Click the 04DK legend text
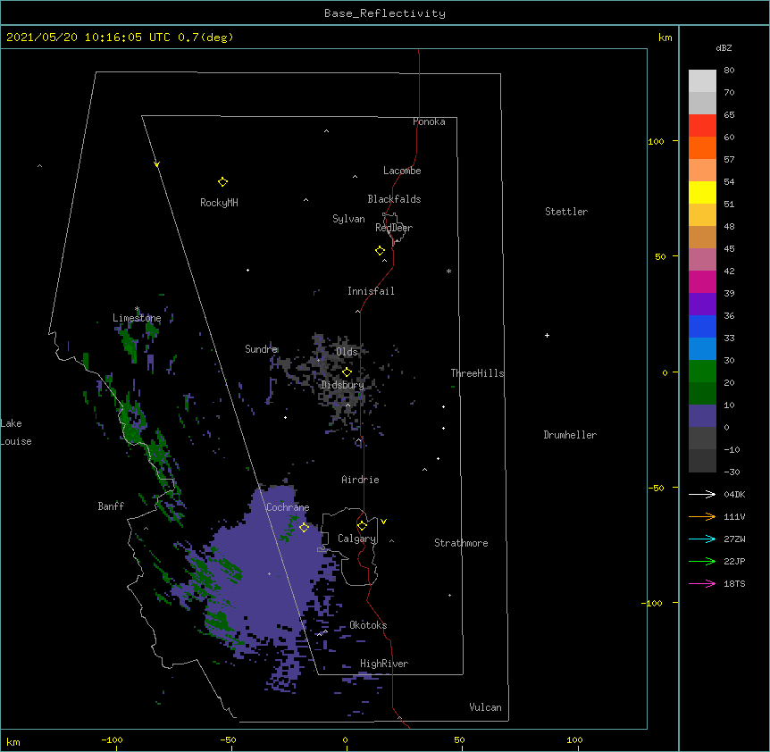This screenshot has height=752, width=770. 734,494
